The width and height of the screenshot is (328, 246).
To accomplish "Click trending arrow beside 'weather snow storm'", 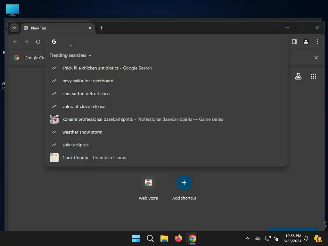I will pos(54,132).
